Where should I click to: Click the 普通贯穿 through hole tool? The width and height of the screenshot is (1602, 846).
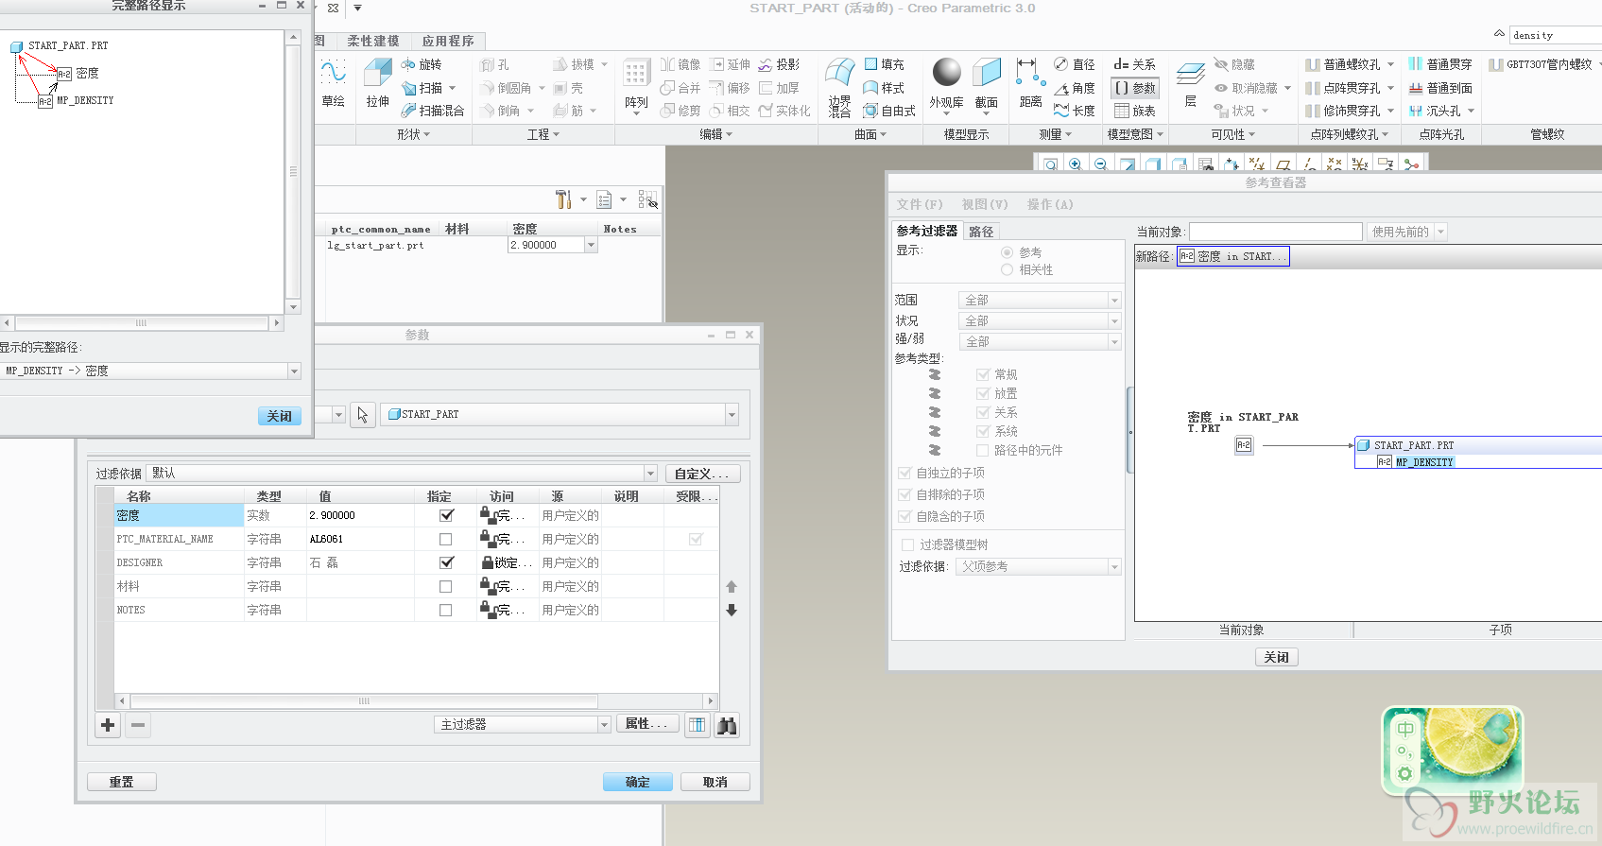[1440, 64]
